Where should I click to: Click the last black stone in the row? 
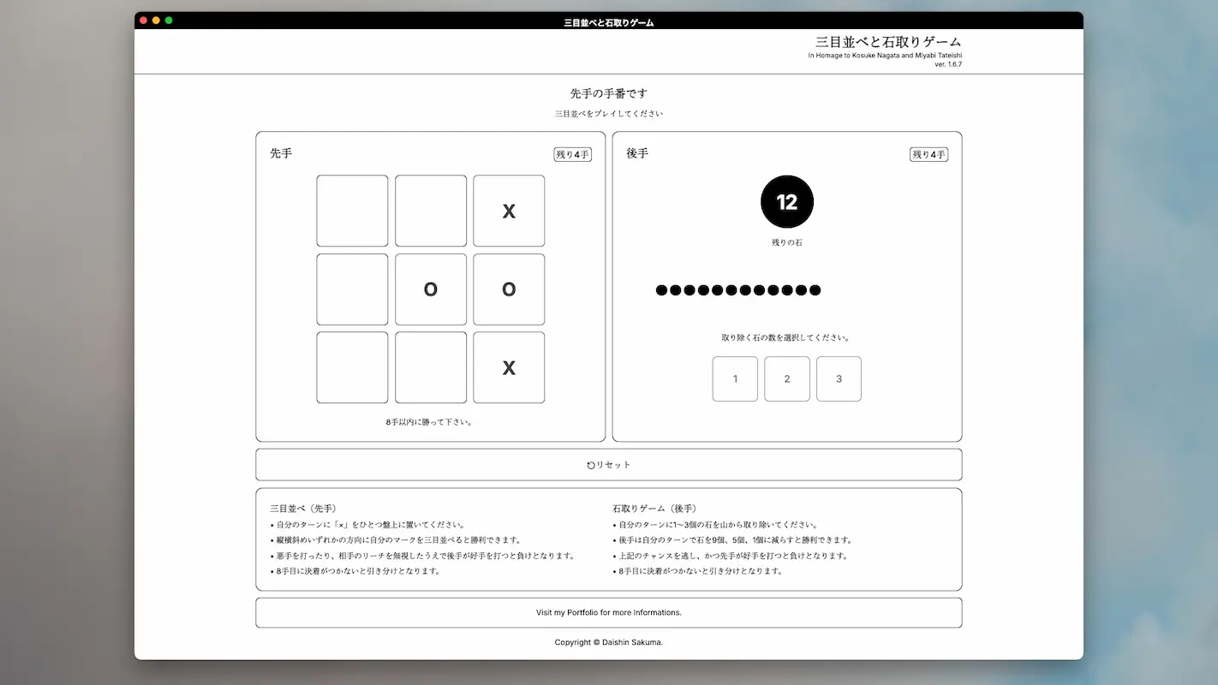pyautogui.click(x=815, y=289)
